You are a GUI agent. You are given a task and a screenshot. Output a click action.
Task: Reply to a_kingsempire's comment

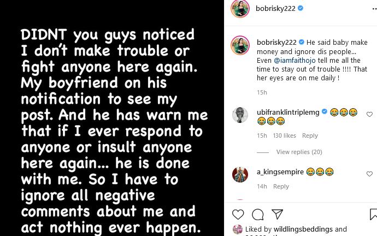point(281,186)
